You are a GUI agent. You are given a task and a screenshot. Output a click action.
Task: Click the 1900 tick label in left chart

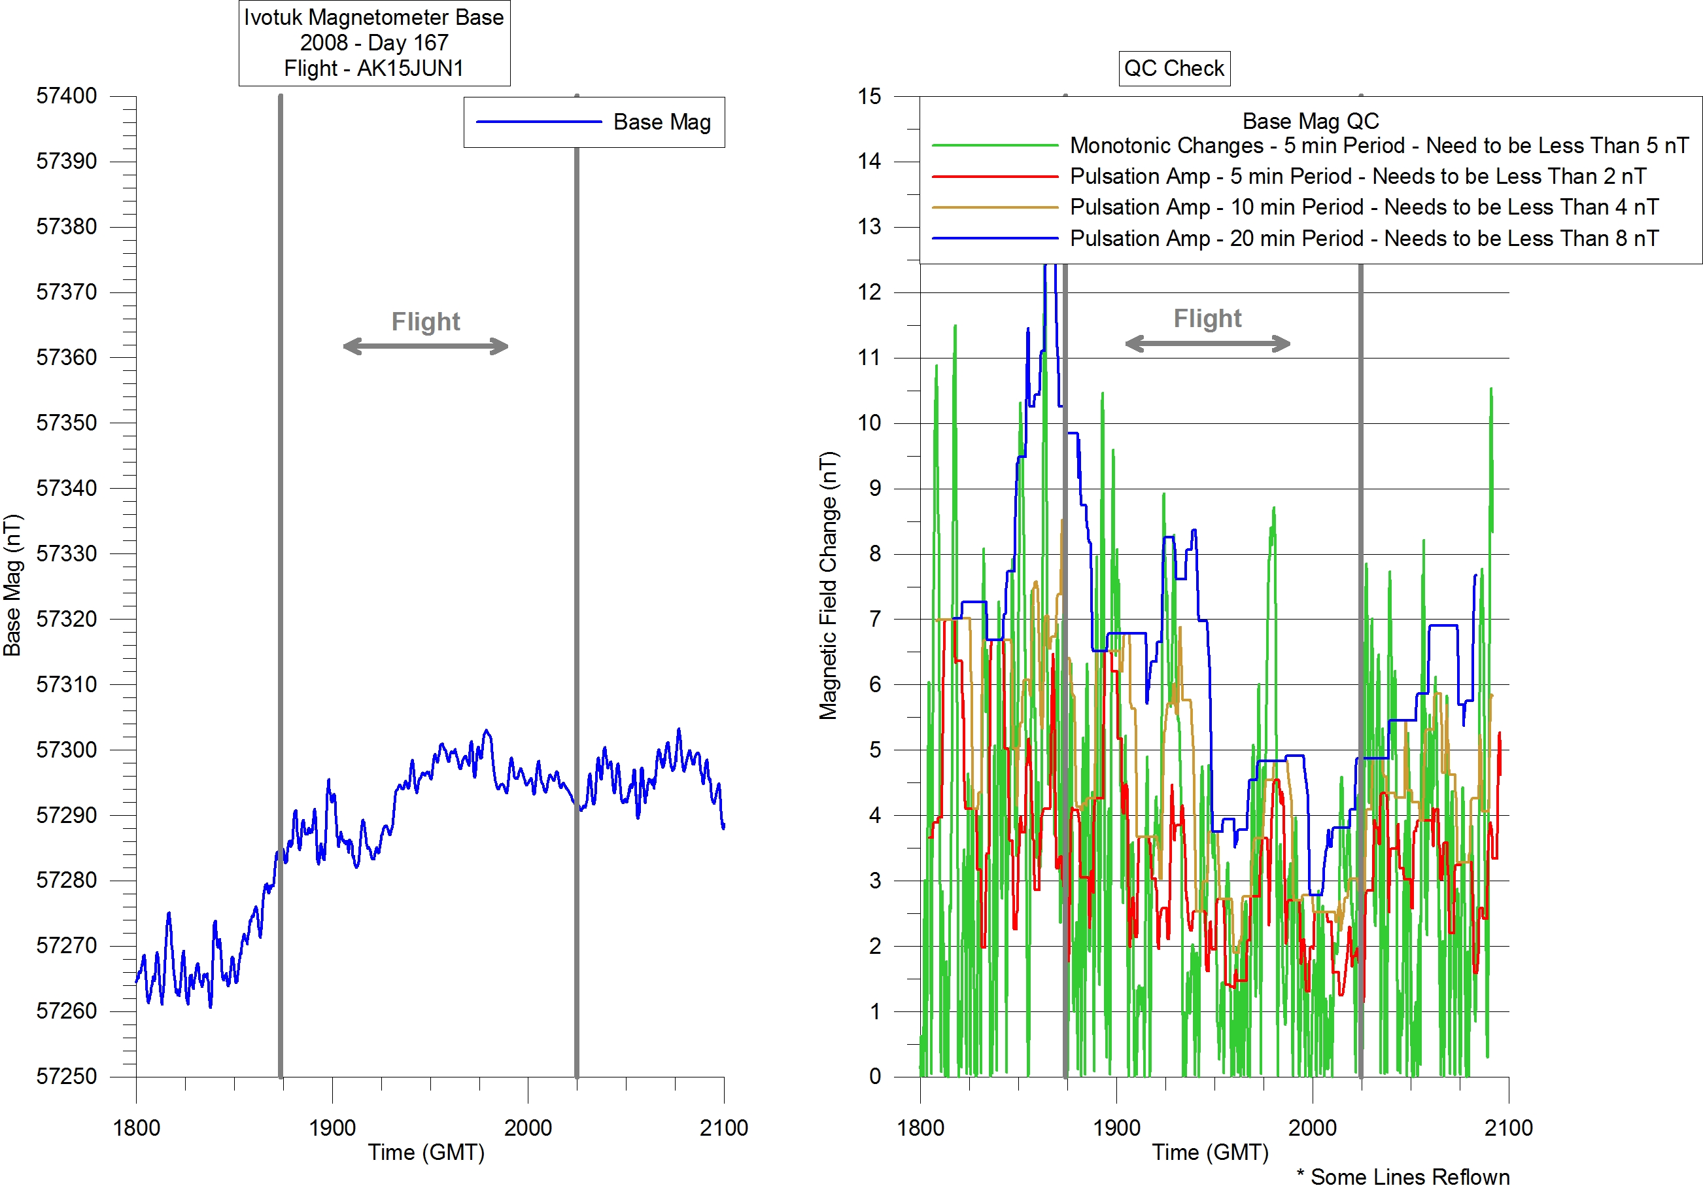tap(332, 1128)
